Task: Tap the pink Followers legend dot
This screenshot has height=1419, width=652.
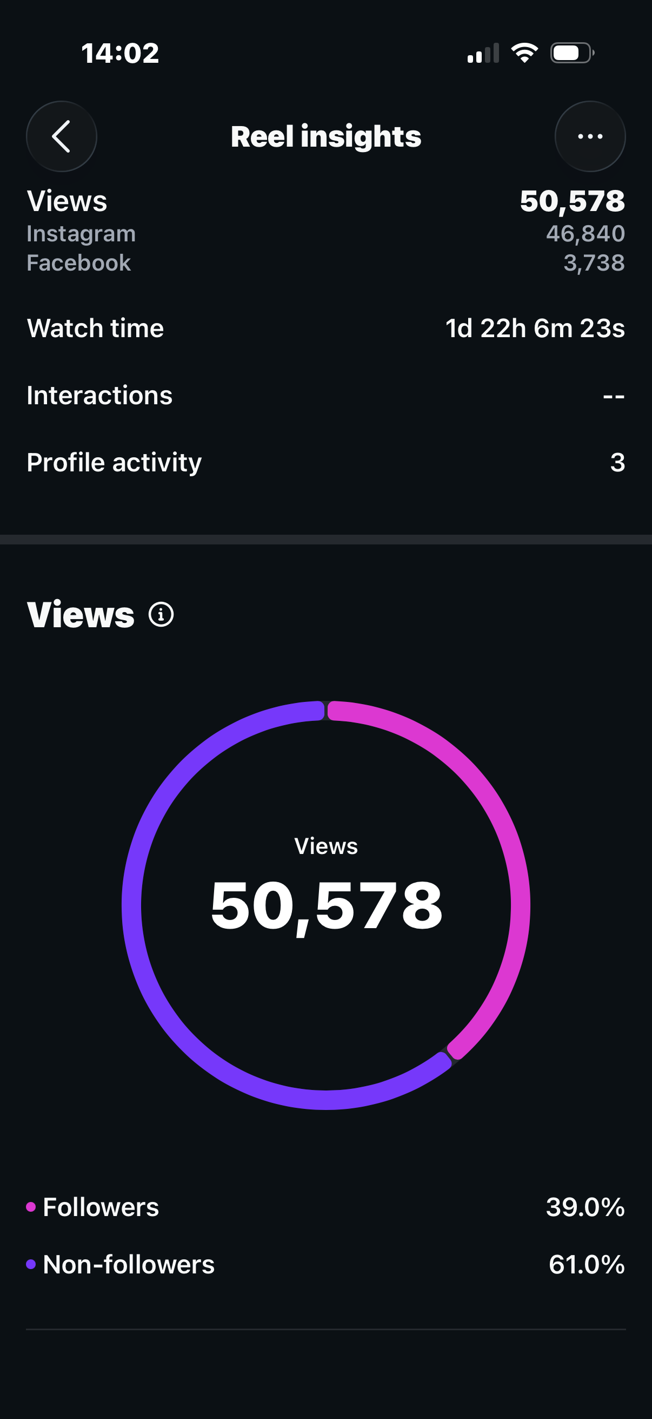Action: click(31, 1207)
